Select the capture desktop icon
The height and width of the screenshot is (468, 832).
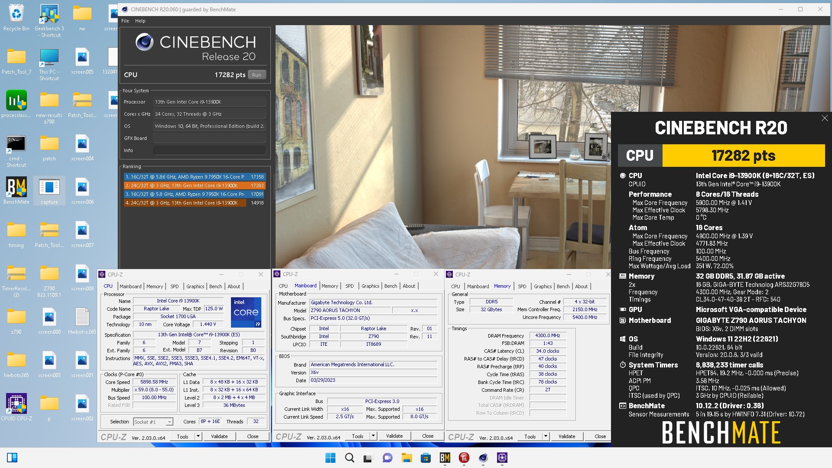point(49,191)
